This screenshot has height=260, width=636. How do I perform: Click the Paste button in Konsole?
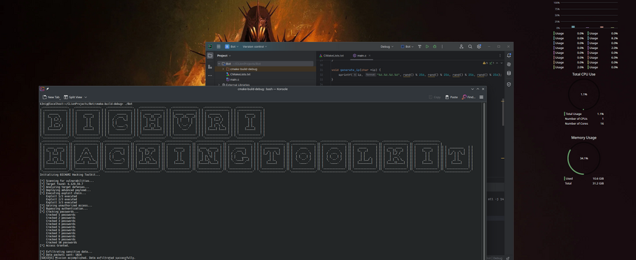[x=452, y=97]
